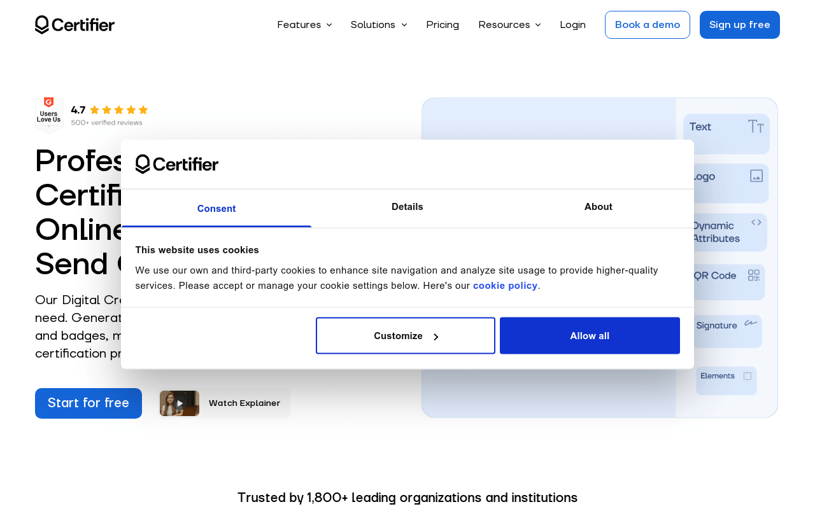The image size is (815, 509).
Task: Switch to the About tab
Action: point(599,207)
